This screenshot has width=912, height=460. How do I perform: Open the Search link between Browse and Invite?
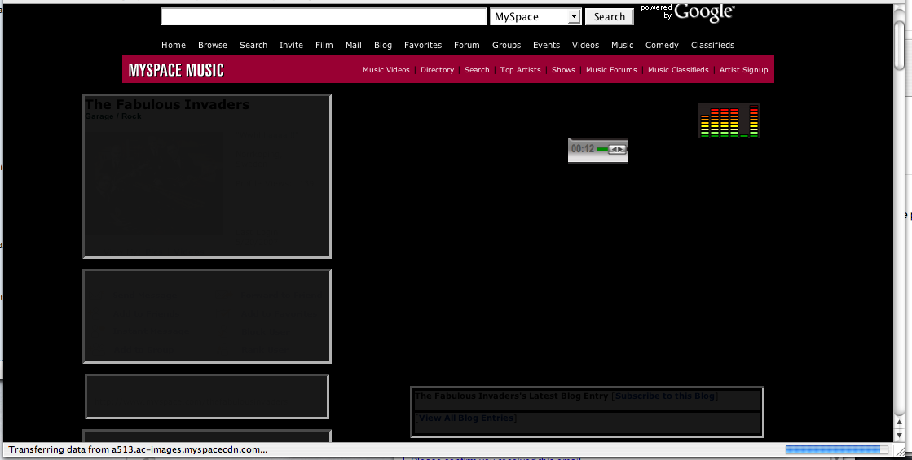(253, 45)
